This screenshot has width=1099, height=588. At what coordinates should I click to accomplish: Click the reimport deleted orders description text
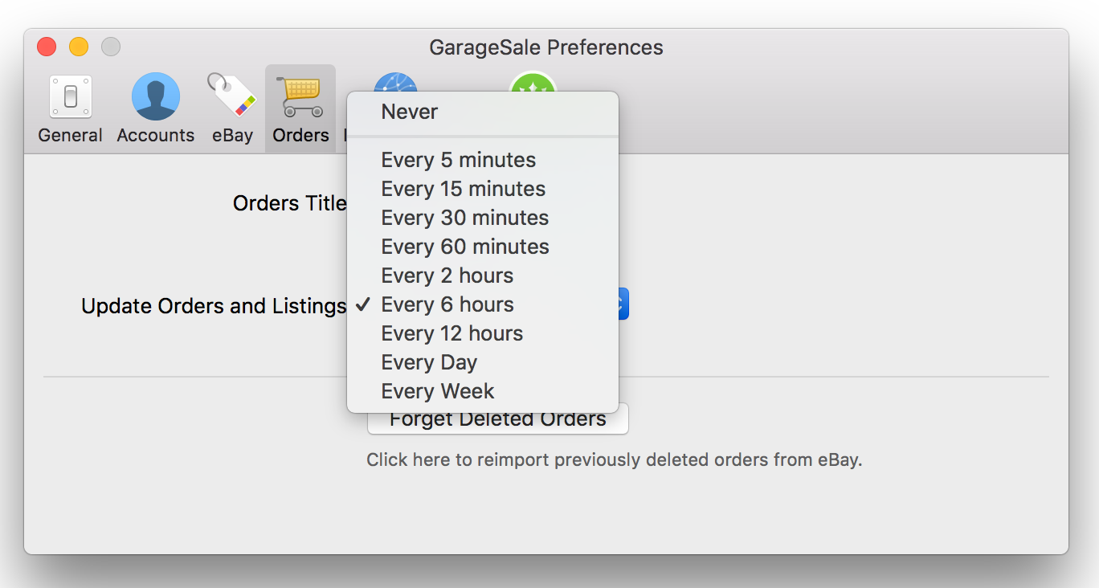click(x=614, y=460)
